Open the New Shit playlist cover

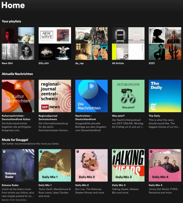(x=18, y=44)
